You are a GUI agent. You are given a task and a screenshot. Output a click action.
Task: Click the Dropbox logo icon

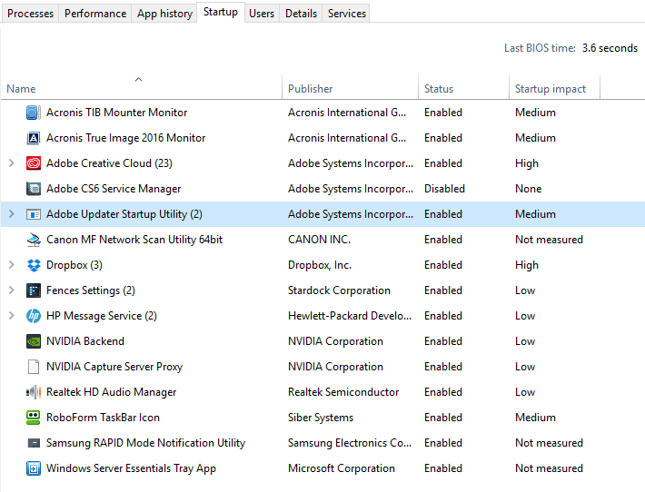pos(34,265)
